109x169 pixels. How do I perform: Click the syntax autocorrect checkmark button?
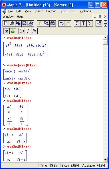(x=22, y=31)
